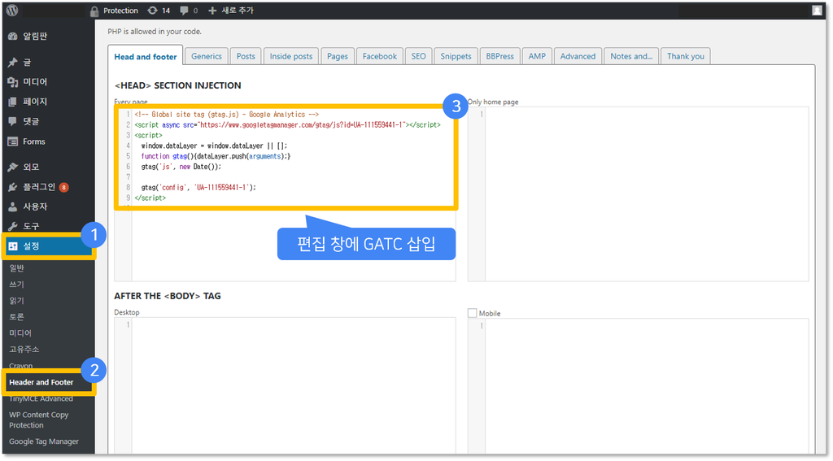Open the 미디어 settings submenu item
Image resolution: width=833 pixels, height=461 pixels.
pyautogui.click(x=20, y=333)
